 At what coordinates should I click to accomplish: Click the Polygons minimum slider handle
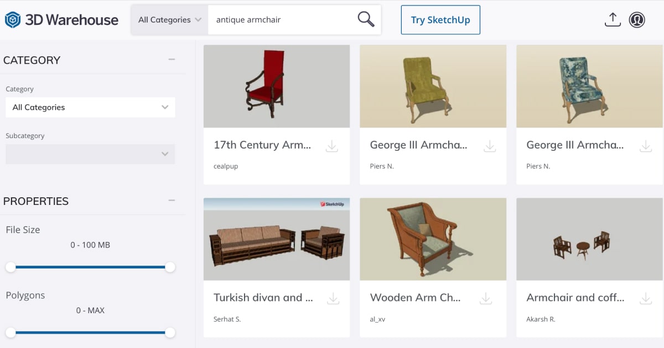(11, 333)
